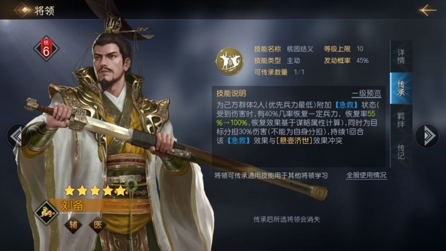Tap the red command value 6 badge
Image resolution: width=446 pixels, height=251 pixels.
click(x=46, y=48)
